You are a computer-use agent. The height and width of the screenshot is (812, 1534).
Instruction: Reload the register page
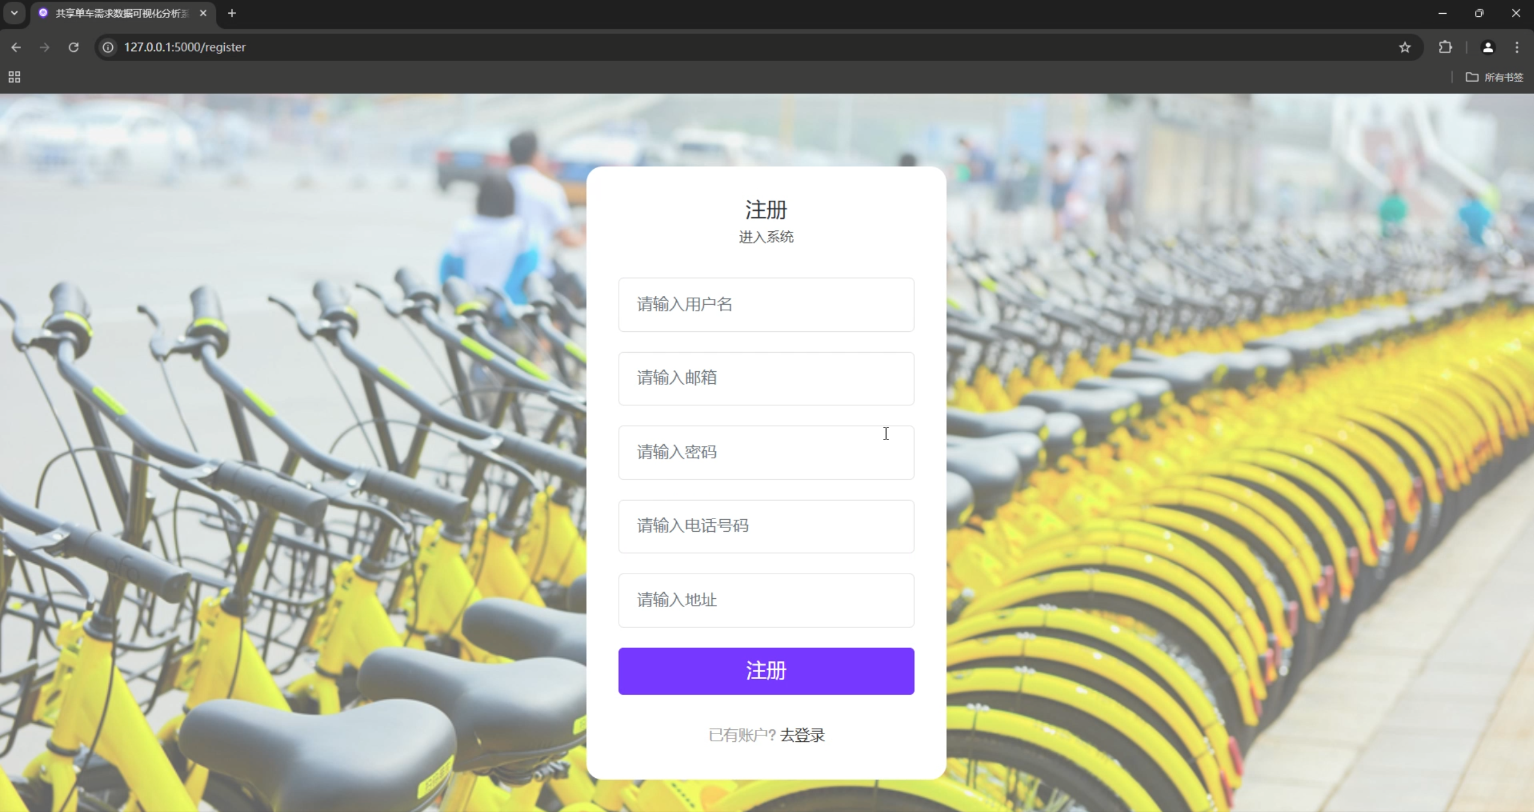pyautogui.click(x=73, y=47)
